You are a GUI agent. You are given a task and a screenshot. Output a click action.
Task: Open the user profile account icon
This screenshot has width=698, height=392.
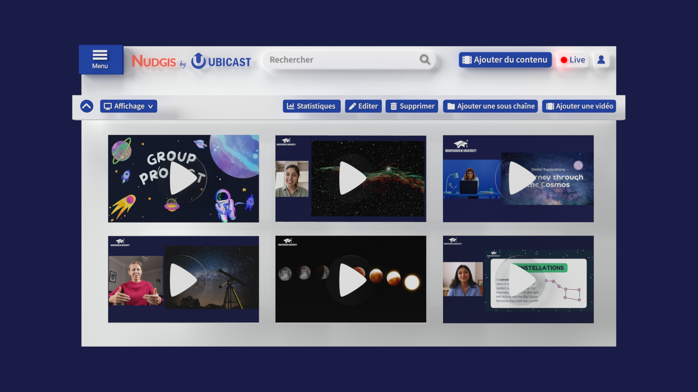(601, 60)
